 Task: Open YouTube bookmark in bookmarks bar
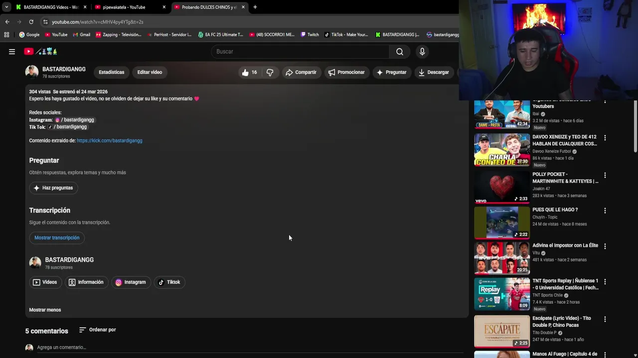pyautogui.click(x=56, y=35)
